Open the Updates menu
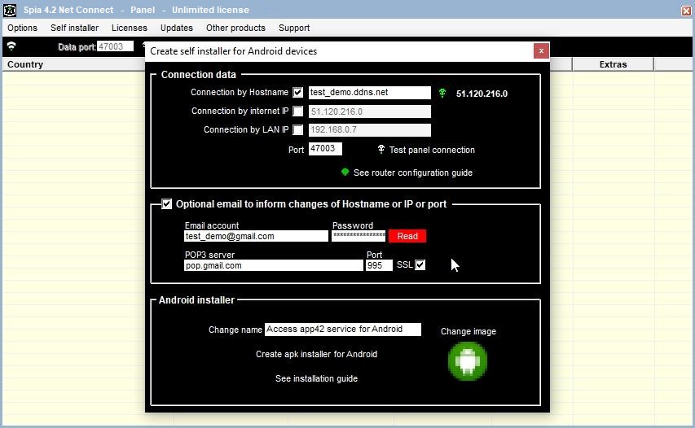The height and width of the screenshot is (428, 695). click(177, 28)
